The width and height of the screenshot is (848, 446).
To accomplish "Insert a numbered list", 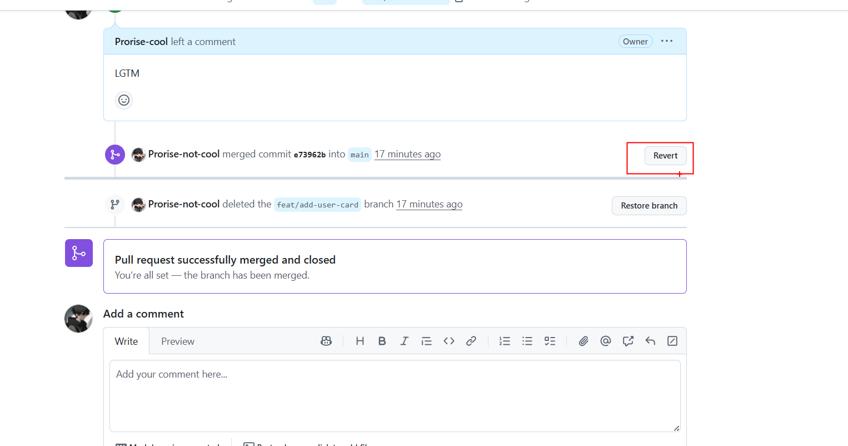I will pos(505,341).
